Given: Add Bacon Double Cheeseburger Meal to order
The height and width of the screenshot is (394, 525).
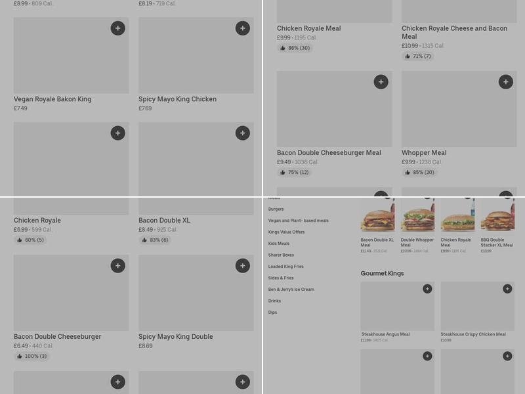Looking at the screenshot, I should click(x=381, y=81).
